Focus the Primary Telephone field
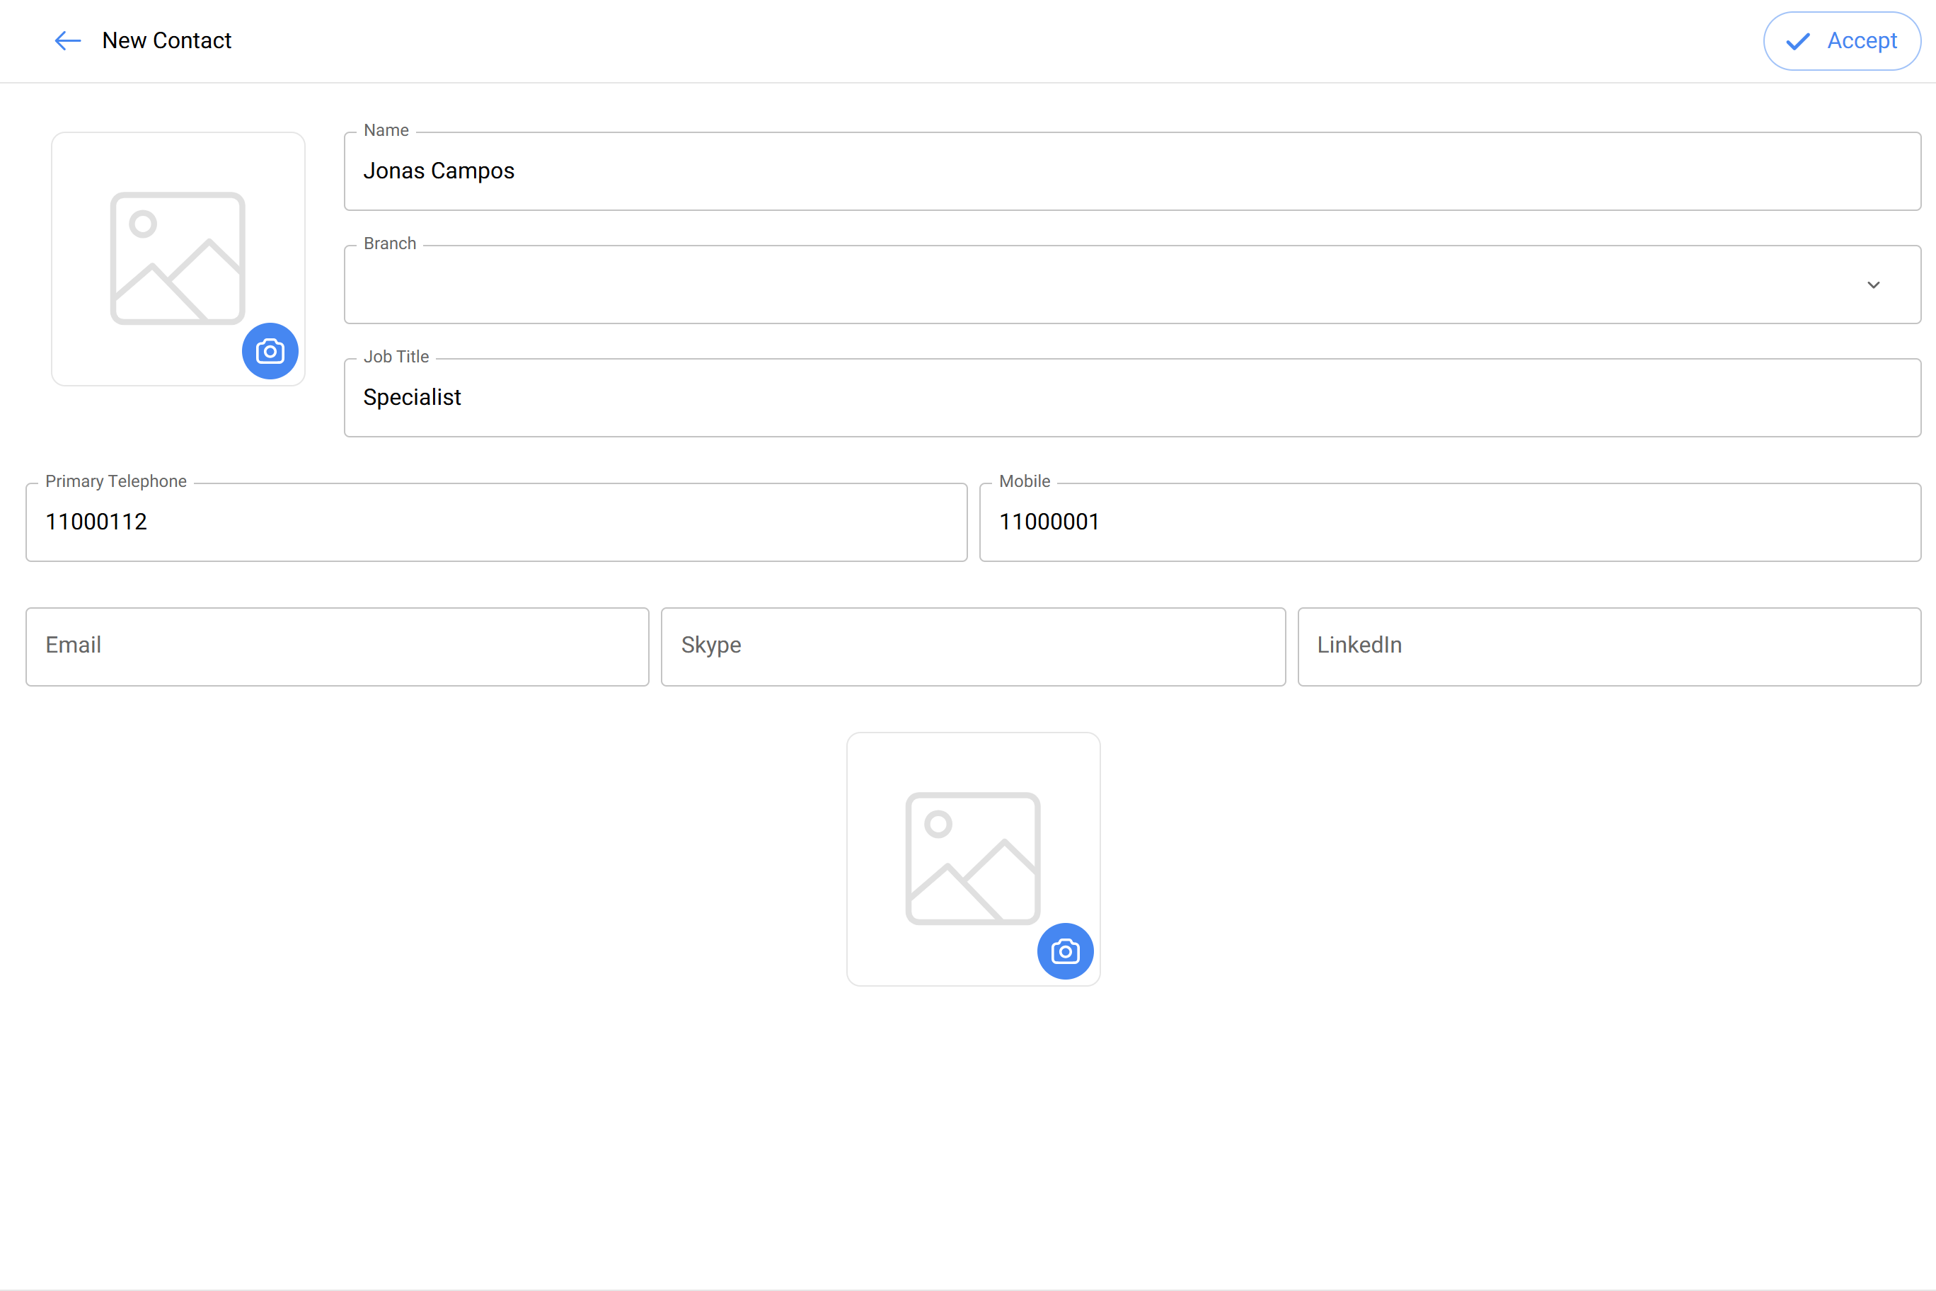The height and width of the screenshot is (1291, 1936). coord(496,522)
